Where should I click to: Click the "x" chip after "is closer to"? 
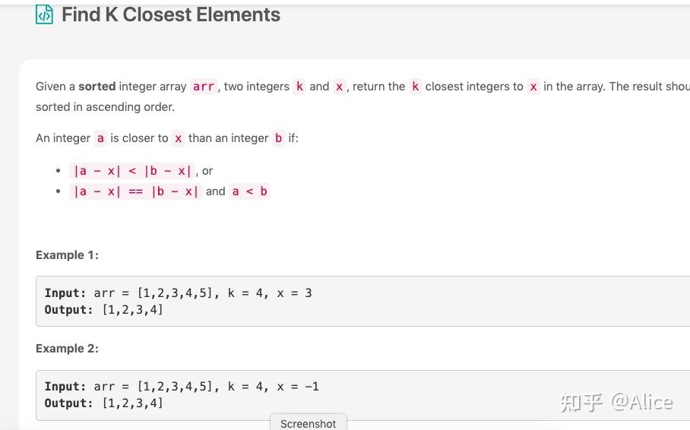(179, 138)
